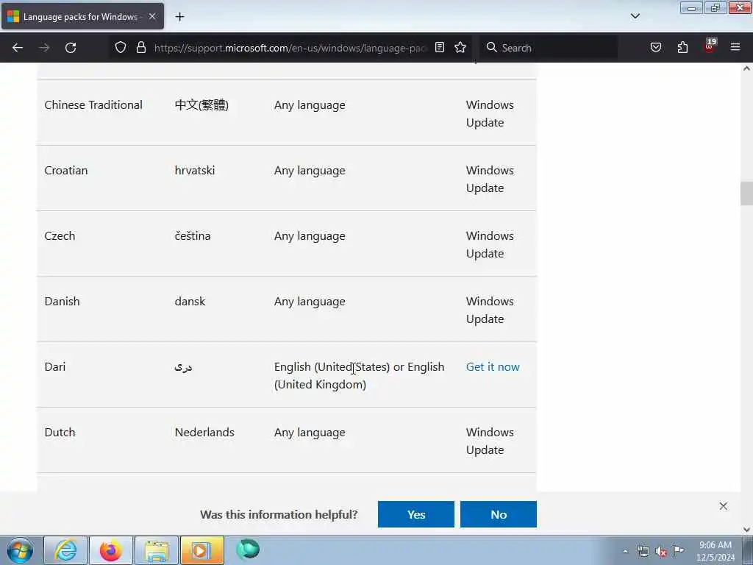This screenshot has width=753, height=565.
Task: Select the Language packs for Windows tab
Action: [82, 17]
